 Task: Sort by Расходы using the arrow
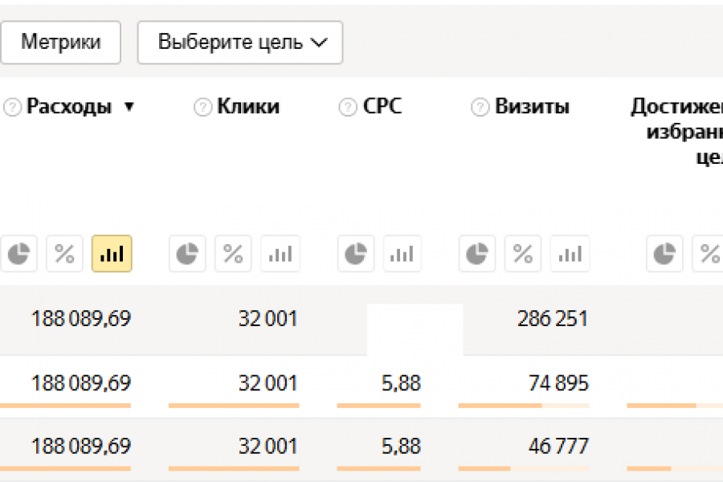129,107
